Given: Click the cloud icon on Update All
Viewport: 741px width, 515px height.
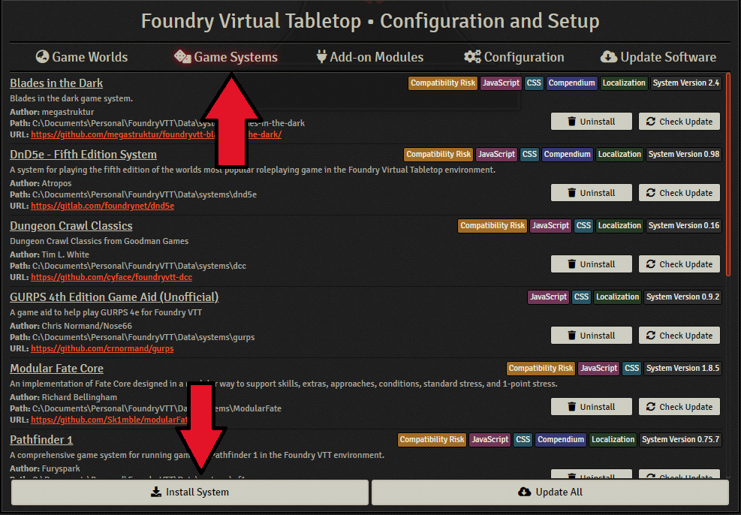Looking at the screenshot, I should (x=525, y=492).
